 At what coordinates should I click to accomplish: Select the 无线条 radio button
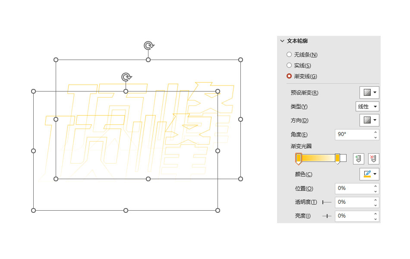(x=289, y=54)
